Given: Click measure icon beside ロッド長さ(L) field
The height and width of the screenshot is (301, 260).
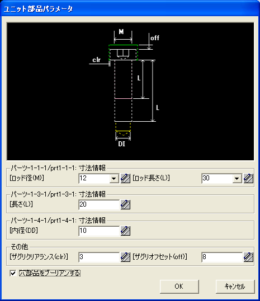Looking at the screenshot, I should [248, 178].
